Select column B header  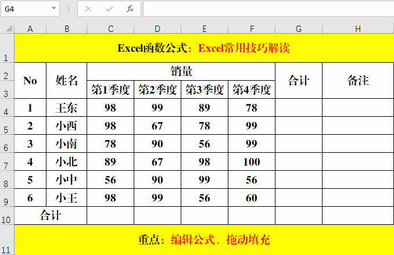click(x=67, y=28)
